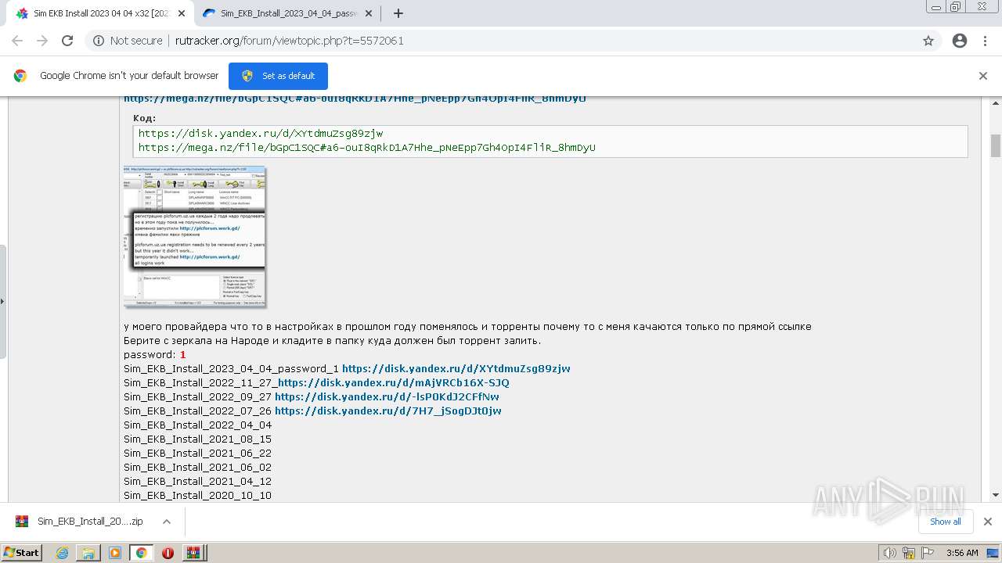Image resolution: width=1002 pixels, height=563 pixels.
Task: Click the text "Sim_EKB_Install_2021_06_22"
Action: (198, 453)
